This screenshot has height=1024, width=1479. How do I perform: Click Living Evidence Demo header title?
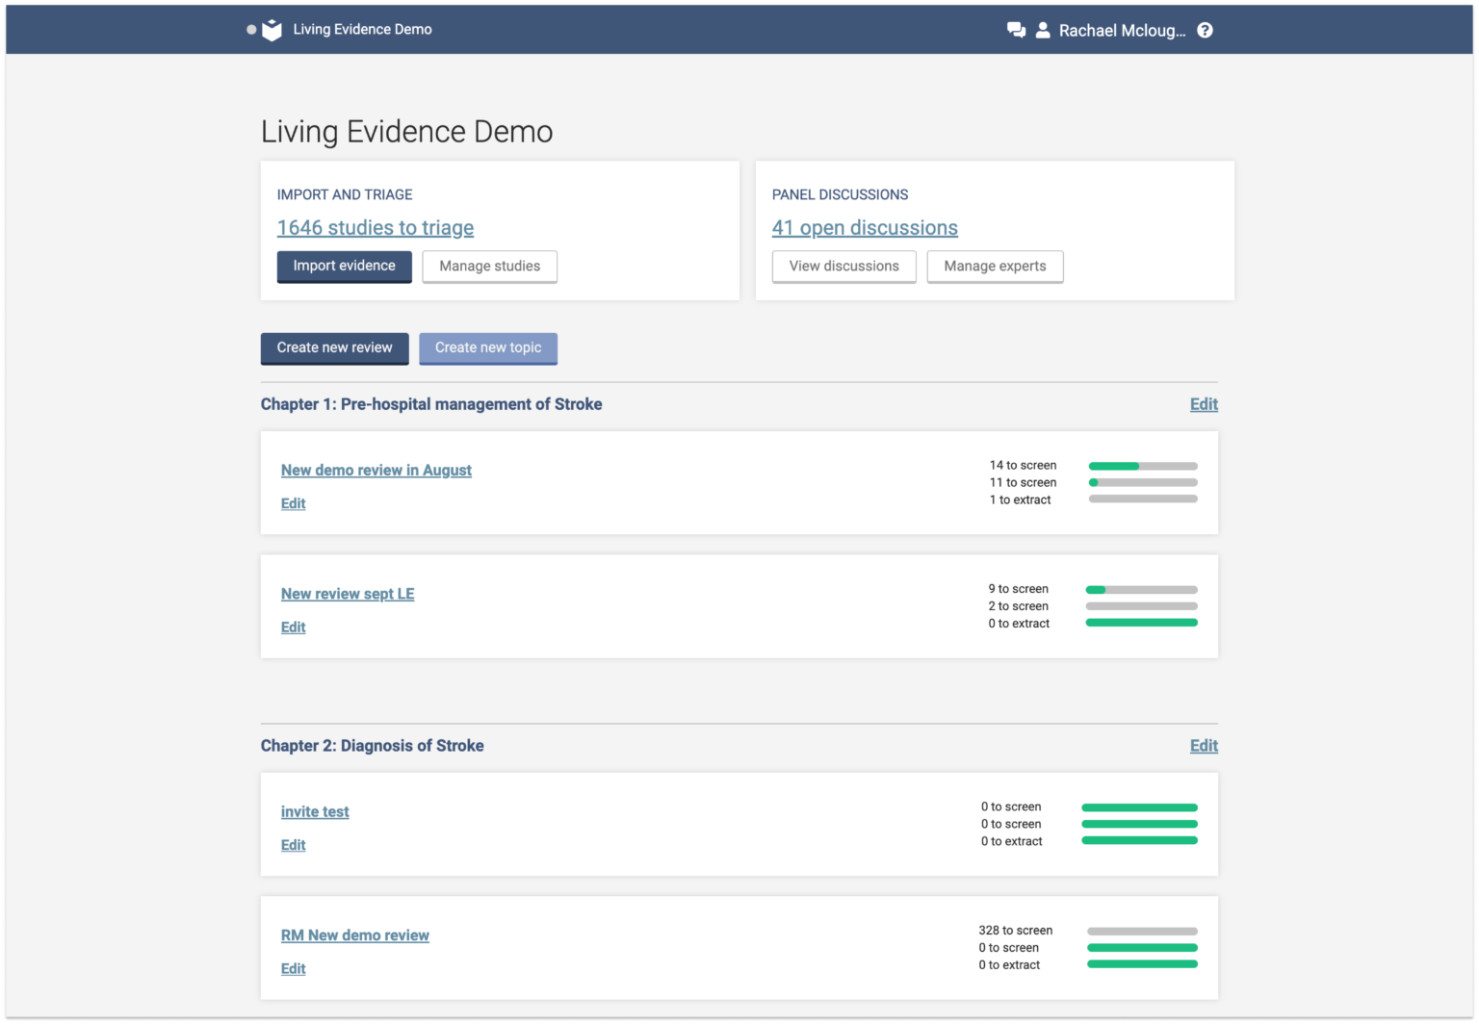click(362, 30)
